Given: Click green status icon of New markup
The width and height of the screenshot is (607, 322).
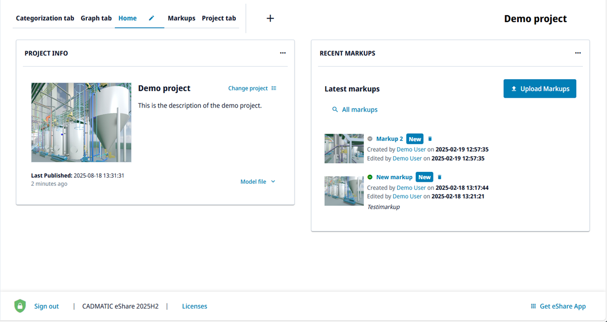Looking at the screenshot, I should coord(370,177).
